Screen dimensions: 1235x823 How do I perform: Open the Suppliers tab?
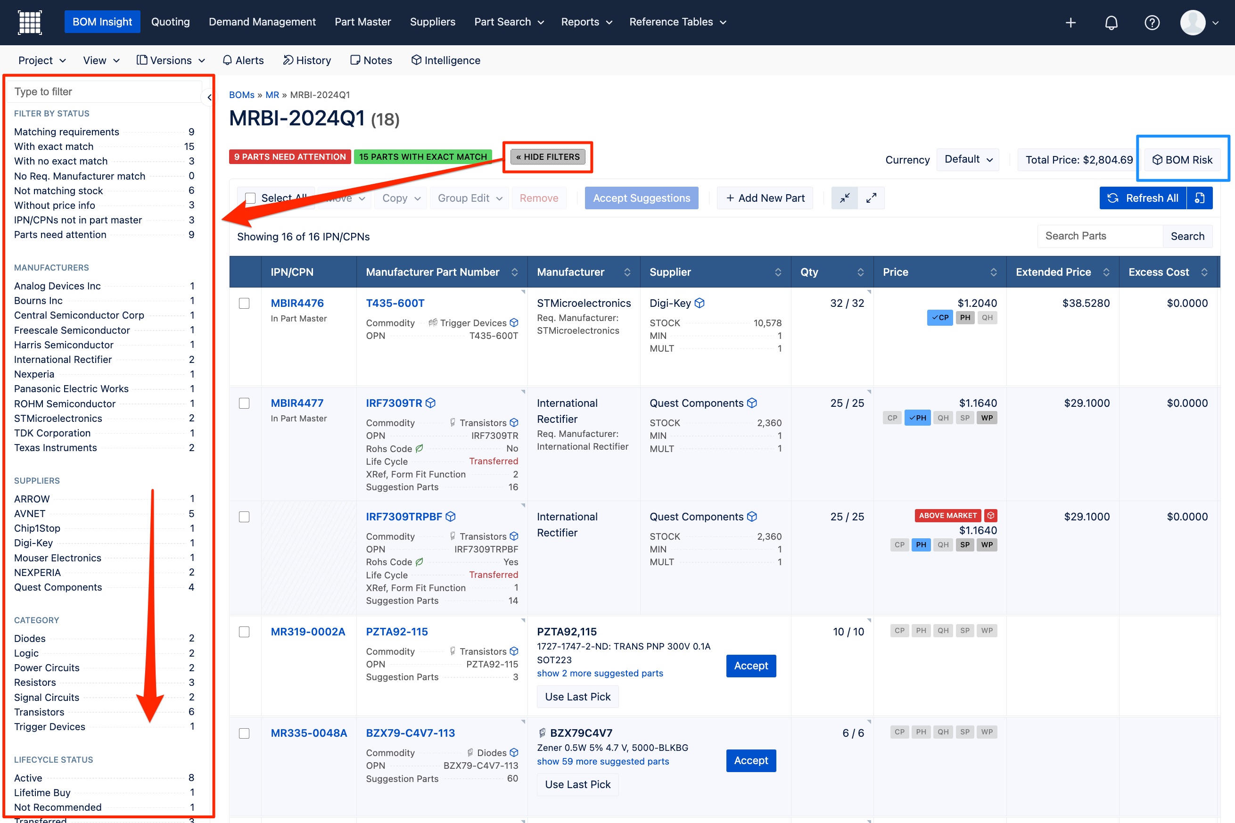[433, 22]
